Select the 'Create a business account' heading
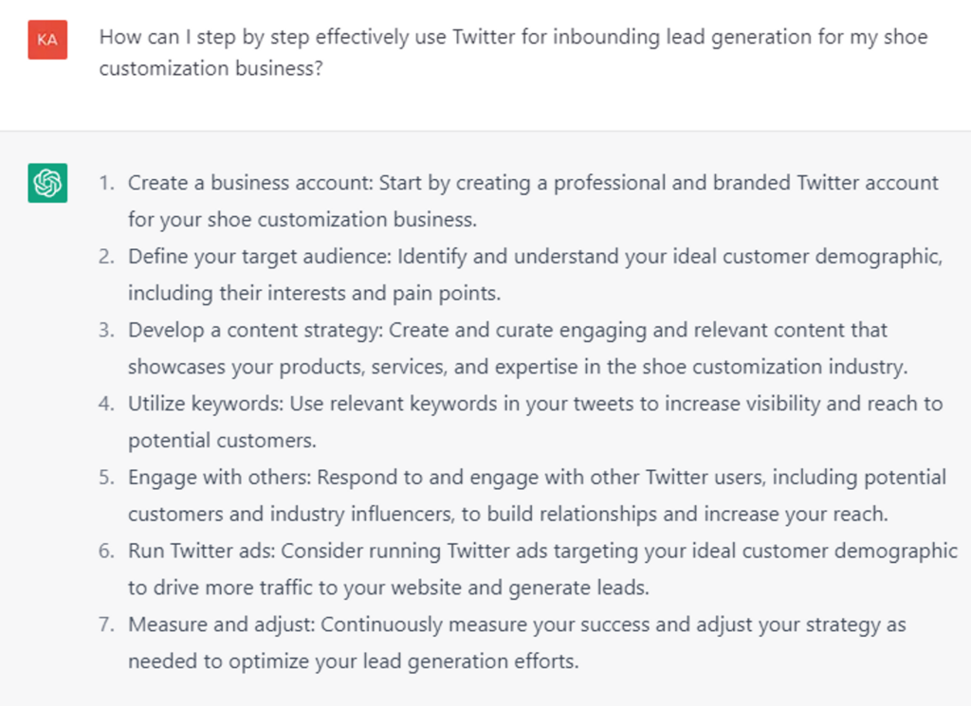The width and height of the screenshot is (971, 706). click(249, 183)
